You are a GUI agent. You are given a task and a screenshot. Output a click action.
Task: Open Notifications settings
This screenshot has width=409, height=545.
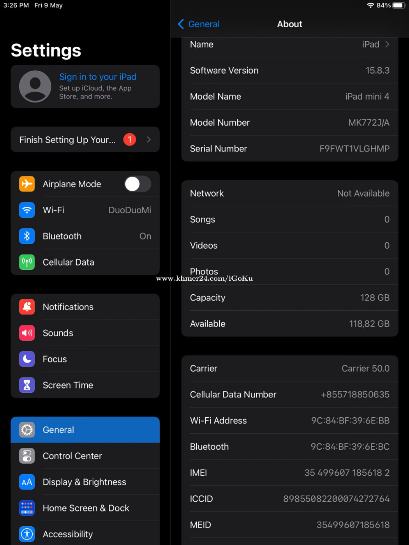[x=85, y=307]
